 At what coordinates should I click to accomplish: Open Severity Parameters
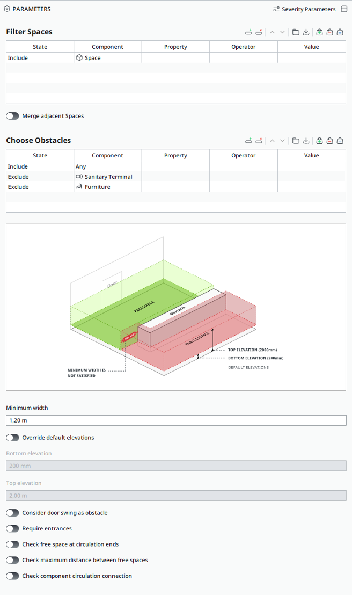[304, 9]
